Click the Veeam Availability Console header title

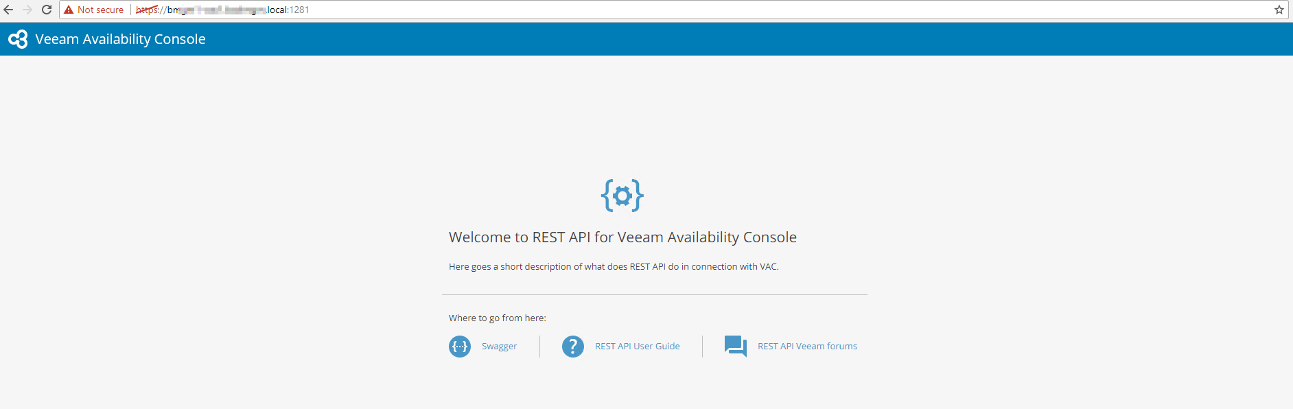coord(120,39)
